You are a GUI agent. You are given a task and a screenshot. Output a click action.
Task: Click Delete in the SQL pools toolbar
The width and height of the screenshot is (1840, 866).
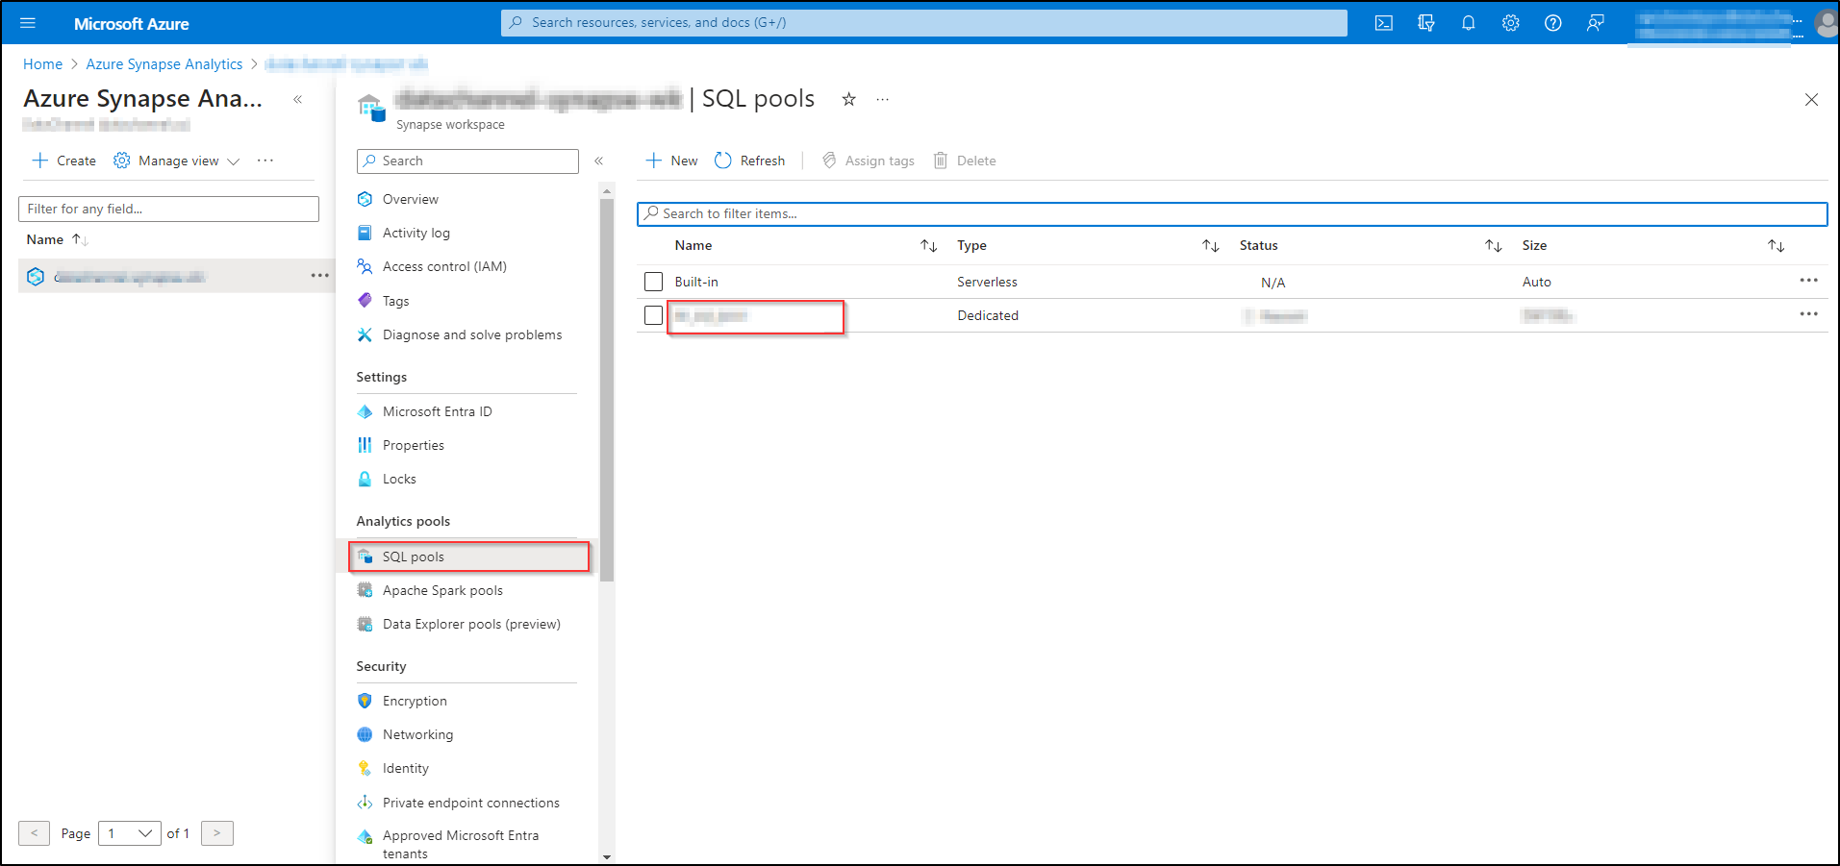(x=965, y=161)
